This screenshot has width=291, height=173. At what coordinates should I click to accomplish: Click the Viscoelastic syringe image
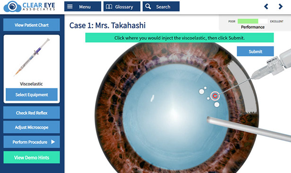32,57
